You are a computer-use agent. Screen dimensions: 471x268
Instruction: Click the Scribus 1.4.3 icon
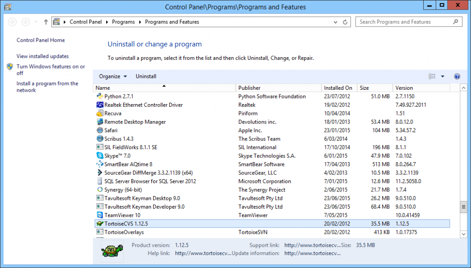coord(100,139)
